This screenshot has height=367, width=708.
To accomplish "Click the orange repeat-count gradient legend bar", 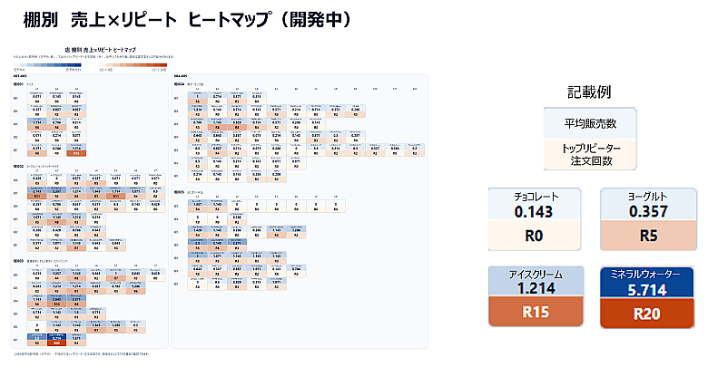I will click(133, 65).
